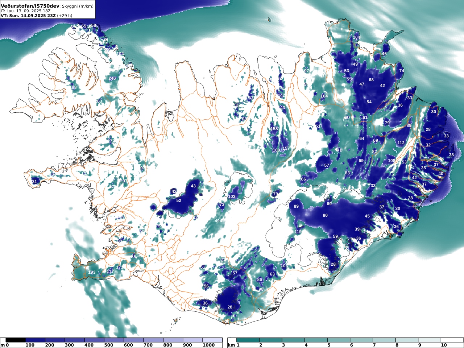Click the (+29 h) forecast offset text
The width and height of the screenshot is (464, 348).
click(65, 16)
